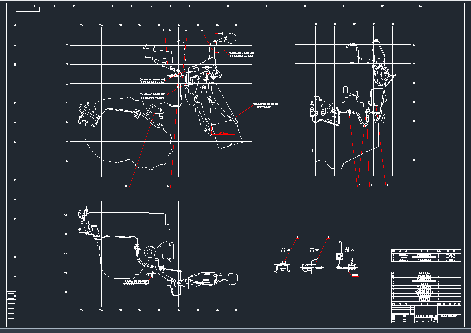471x333 pixels.
Task: Click the leftmost bolt-and-bracket detail view
Action: click(282, 267)
